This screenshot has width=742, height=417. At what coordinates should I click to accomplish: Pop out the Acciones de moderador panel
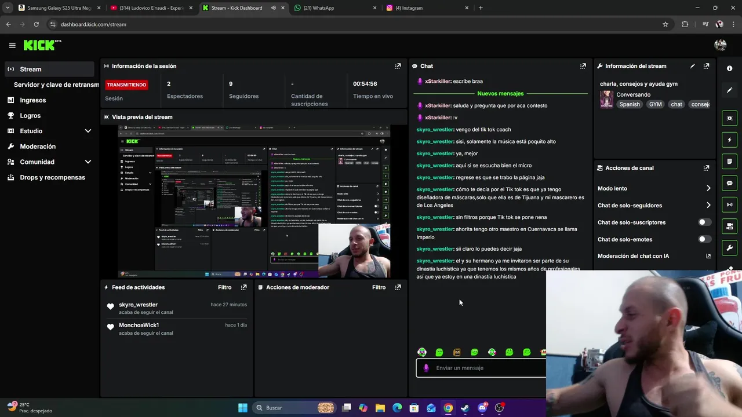(x=398, y=287)
